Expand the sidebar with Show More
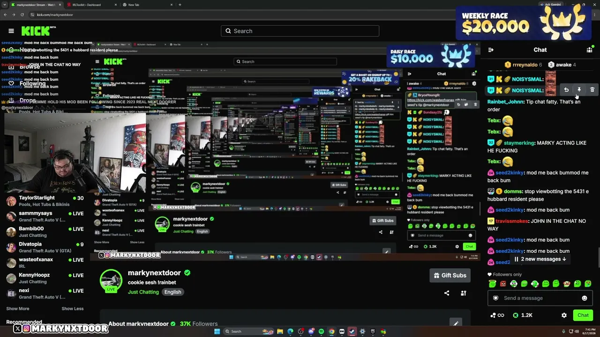Viewport: 600px width, 337px height. click(18, 308)
